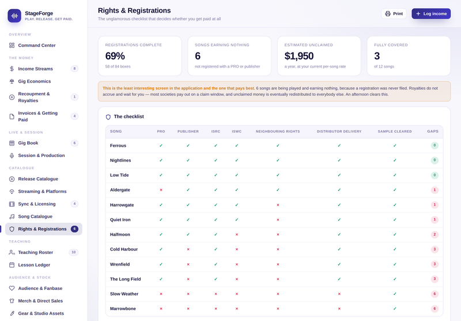Click the Songs Earning Nothing card
This screenshot has width=461, height=321.
(x=229, y=56)
